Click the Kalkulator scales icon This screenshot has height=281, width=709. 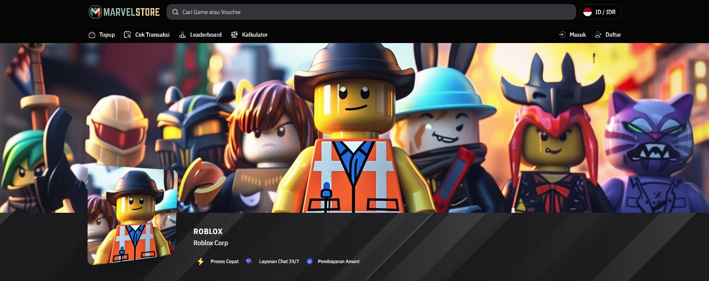234,35
